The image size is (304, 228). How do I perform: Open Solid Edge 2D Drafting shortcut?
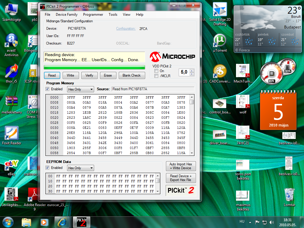[x=220, y=14]
